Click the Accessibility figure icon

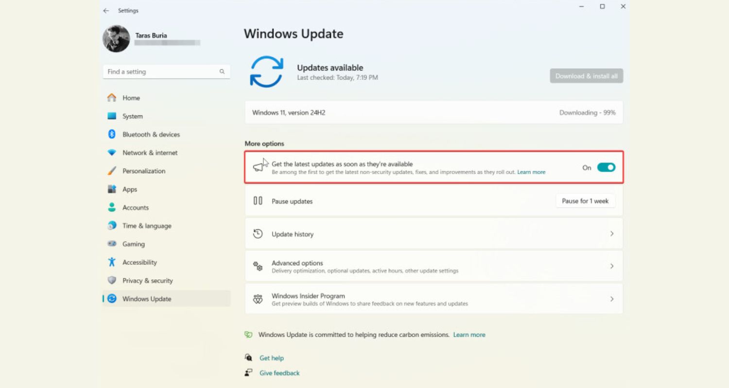(x=112, y=262)
